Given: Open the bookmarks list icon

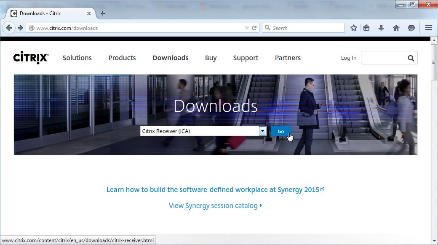Looking at the screenshot, I should [366, 28].
